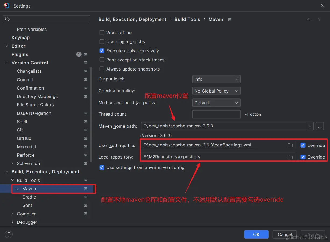This screenshot has width=330, height=242.
Task: Open the help question mark icon
Action: 9,234
